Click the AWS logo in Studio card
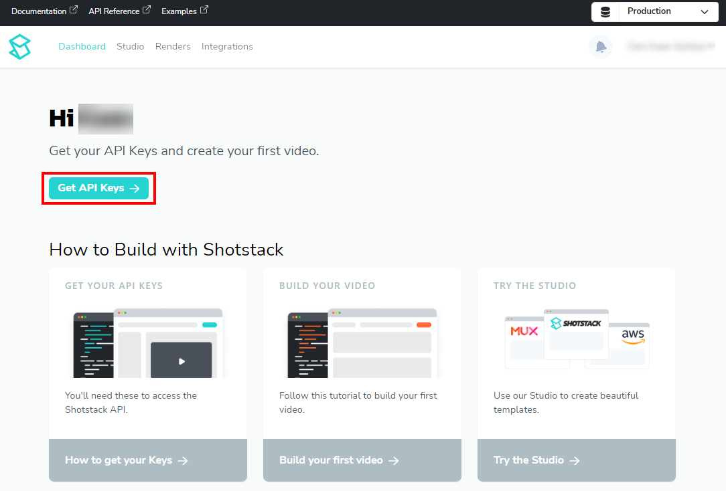 tap(633, 336)
